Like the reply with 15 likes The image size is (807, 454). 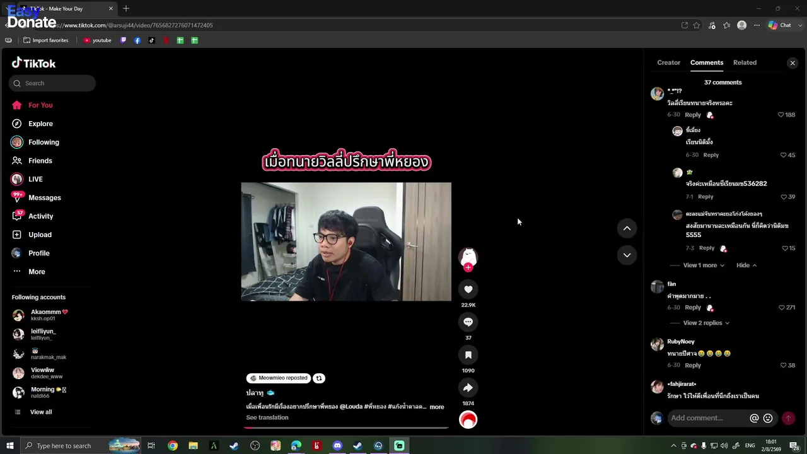point(785,248)
